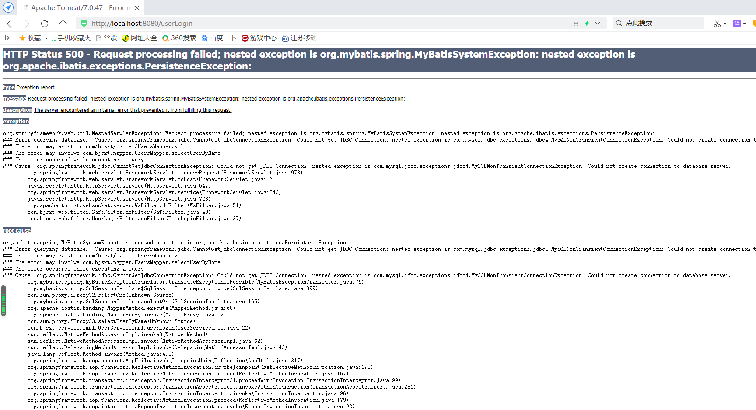Expand the address bar history chevron
The height and width of the screenshot is (410, 756).
[x=598, y=24]
